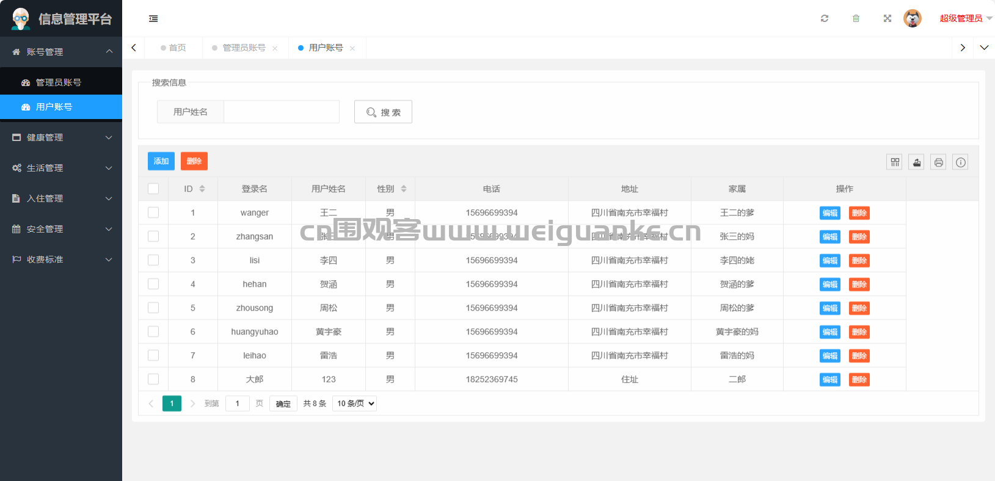995x481 pixels.
Task: Click 编辑 for user hehan
Action: click(x=830, y=284)
